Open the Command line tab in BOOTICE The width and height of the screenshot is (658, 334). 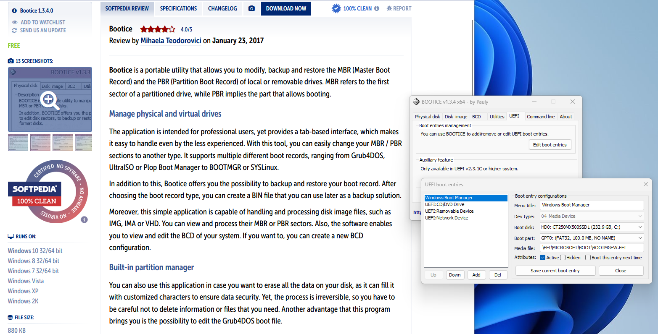(541, 117)
